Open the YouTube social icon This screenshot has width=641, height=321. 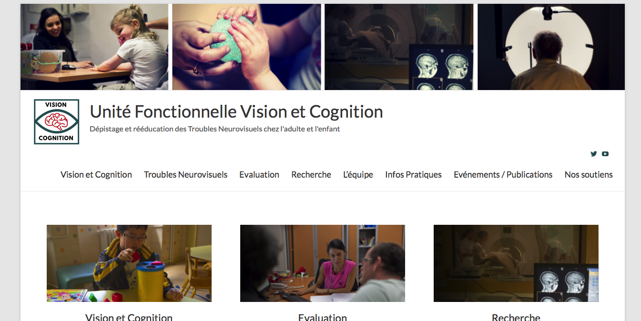coord(605,154)
